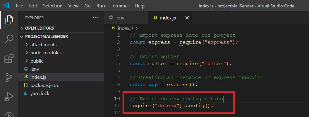Open yarn.lock in the explorer tree

pyautogui.click(x=61, y=94)
